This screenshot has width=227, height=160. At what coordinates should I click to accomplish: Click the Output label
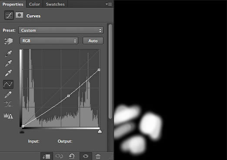tap(65, 141)
